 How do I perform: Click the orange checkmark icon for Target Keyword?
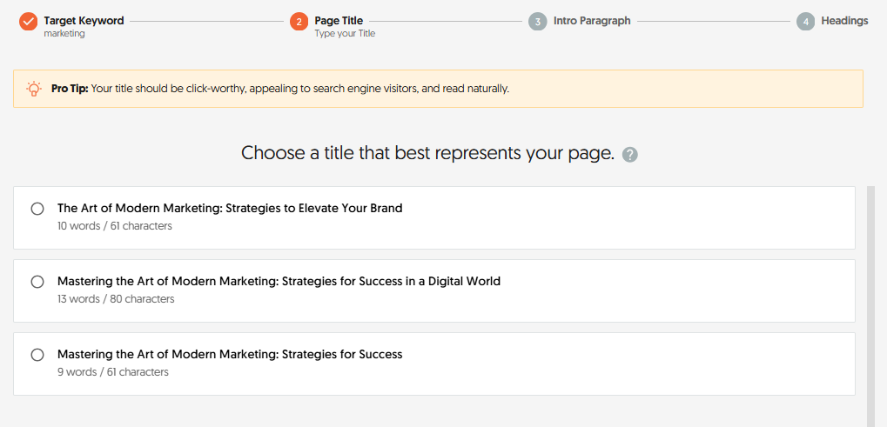(29, 21)
